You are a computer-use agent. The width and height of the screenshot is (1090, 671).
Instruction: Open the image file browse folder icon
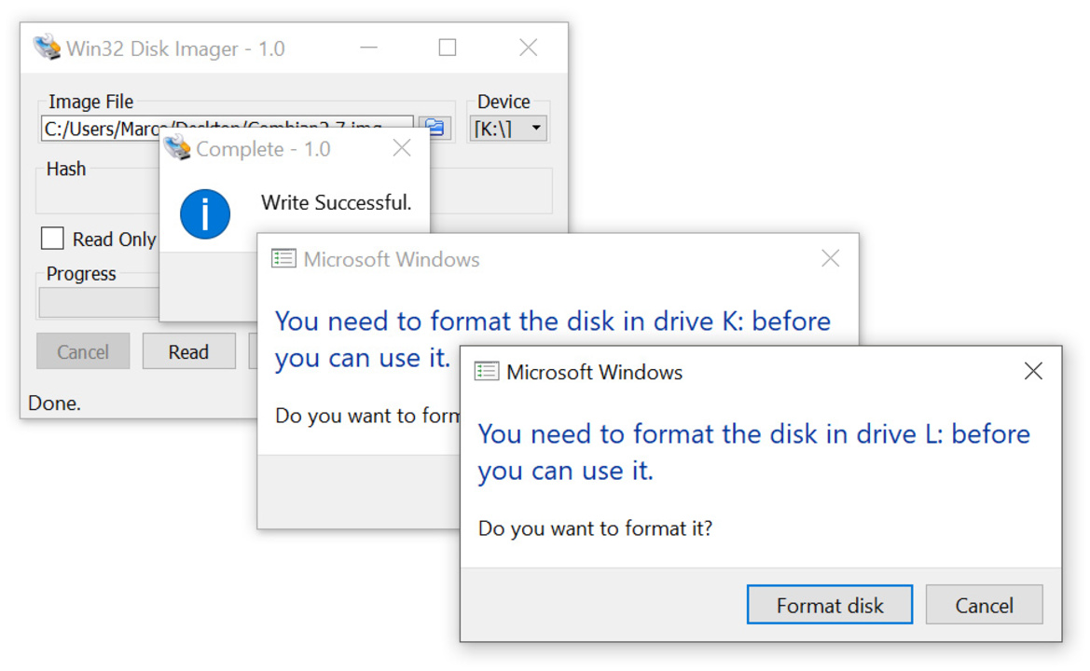coord(435,128)
